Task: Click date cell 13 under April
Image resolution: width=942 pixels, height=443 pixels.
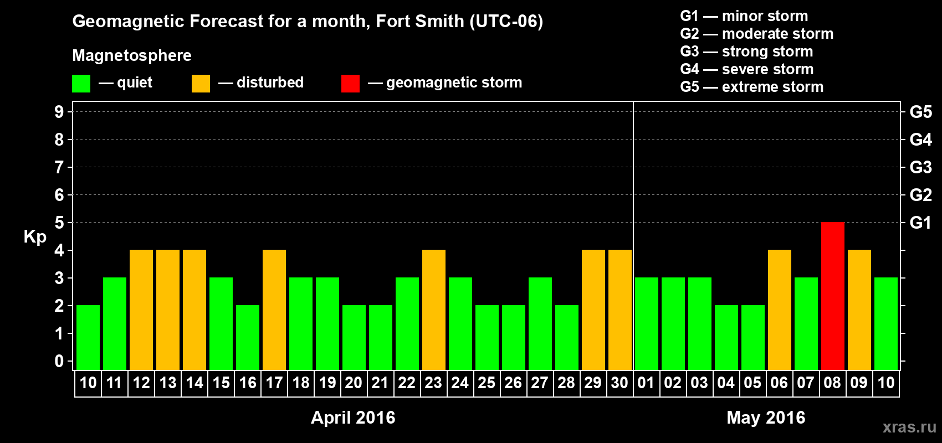Action: click(x=168, y=383)
